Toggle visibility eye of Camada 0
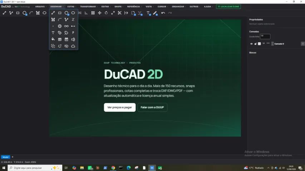This screenshot has height=171, width=305. coord(251,44)
